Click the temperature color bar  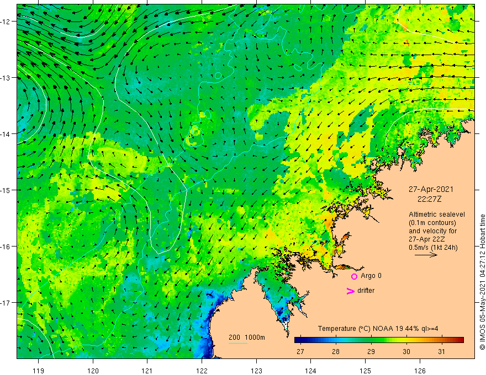(x=379, y=340)
